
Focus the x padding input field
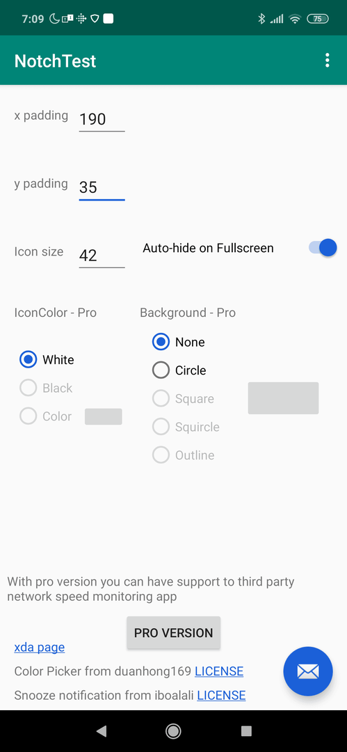(x=102, y=119)
